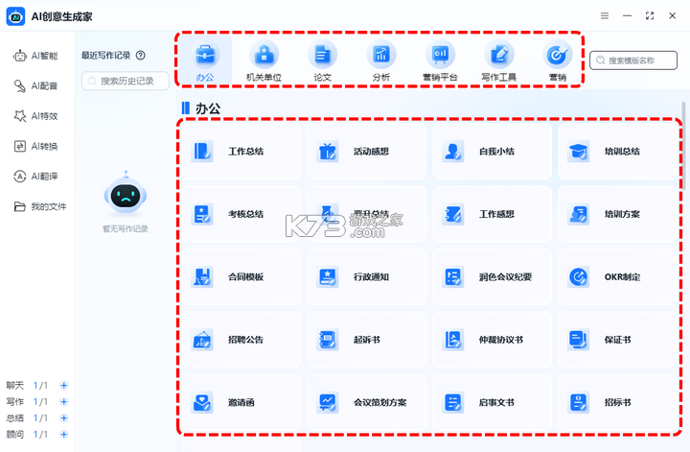Open the 行政通知 template

(366, 277)
